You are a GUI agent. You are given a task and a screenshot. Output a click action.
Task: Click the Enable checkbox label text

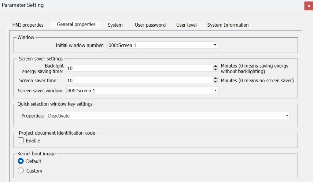[x=33, y=141]
